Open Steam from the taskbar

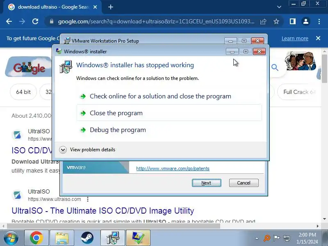pos(87,238)
